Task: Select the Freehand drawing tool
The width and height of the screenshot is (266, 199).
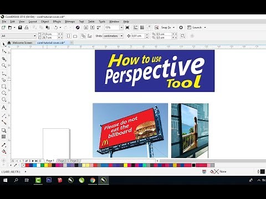Action: pos(4,74)
